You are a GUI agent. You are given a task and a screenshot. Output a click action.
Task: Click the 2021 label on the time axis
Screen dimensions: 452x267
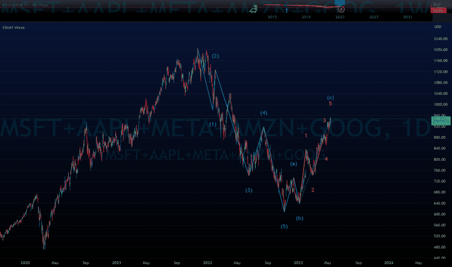click(116, 263)
